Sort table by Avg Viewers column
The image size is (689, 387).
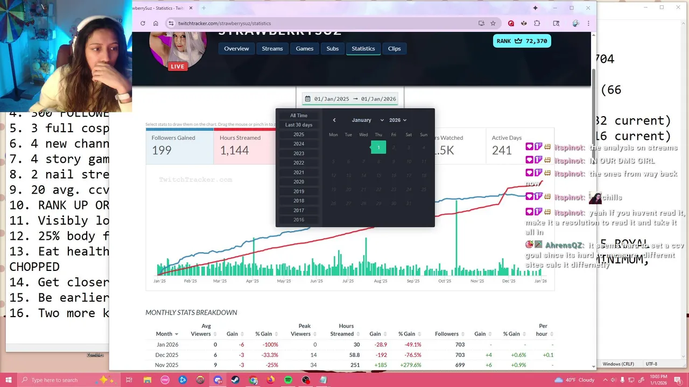[204, 330]
